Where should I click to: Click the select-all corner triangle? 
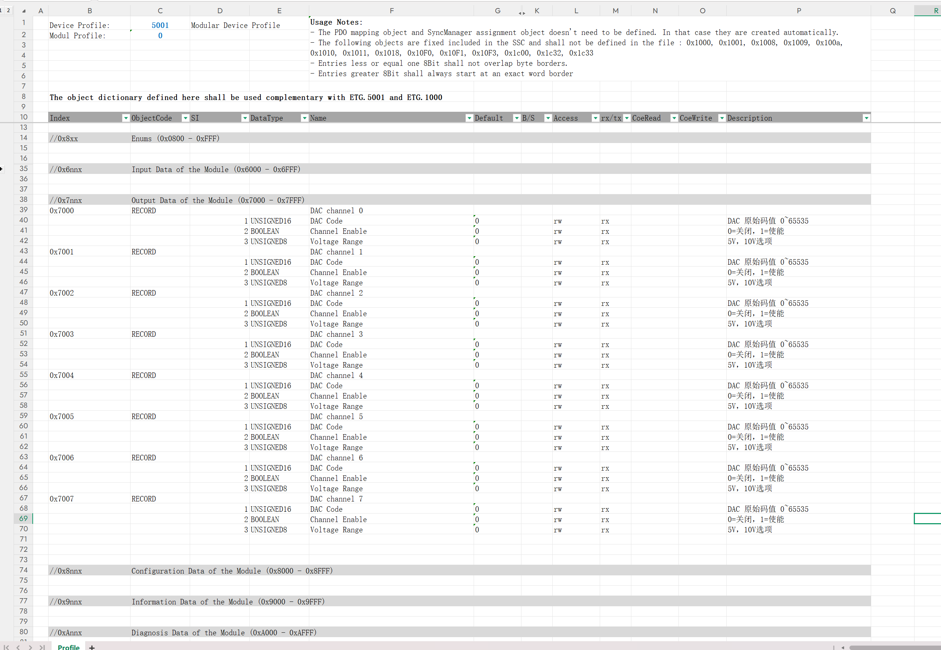(x=24, y=11)
